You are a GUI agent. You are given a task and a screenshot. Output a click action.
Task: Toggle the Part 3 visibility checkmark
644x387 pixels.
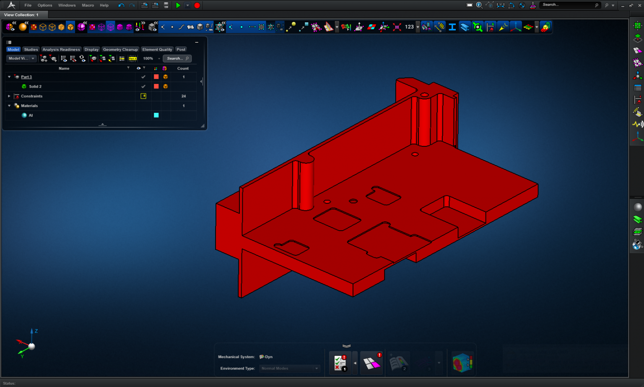pos(143,77)
